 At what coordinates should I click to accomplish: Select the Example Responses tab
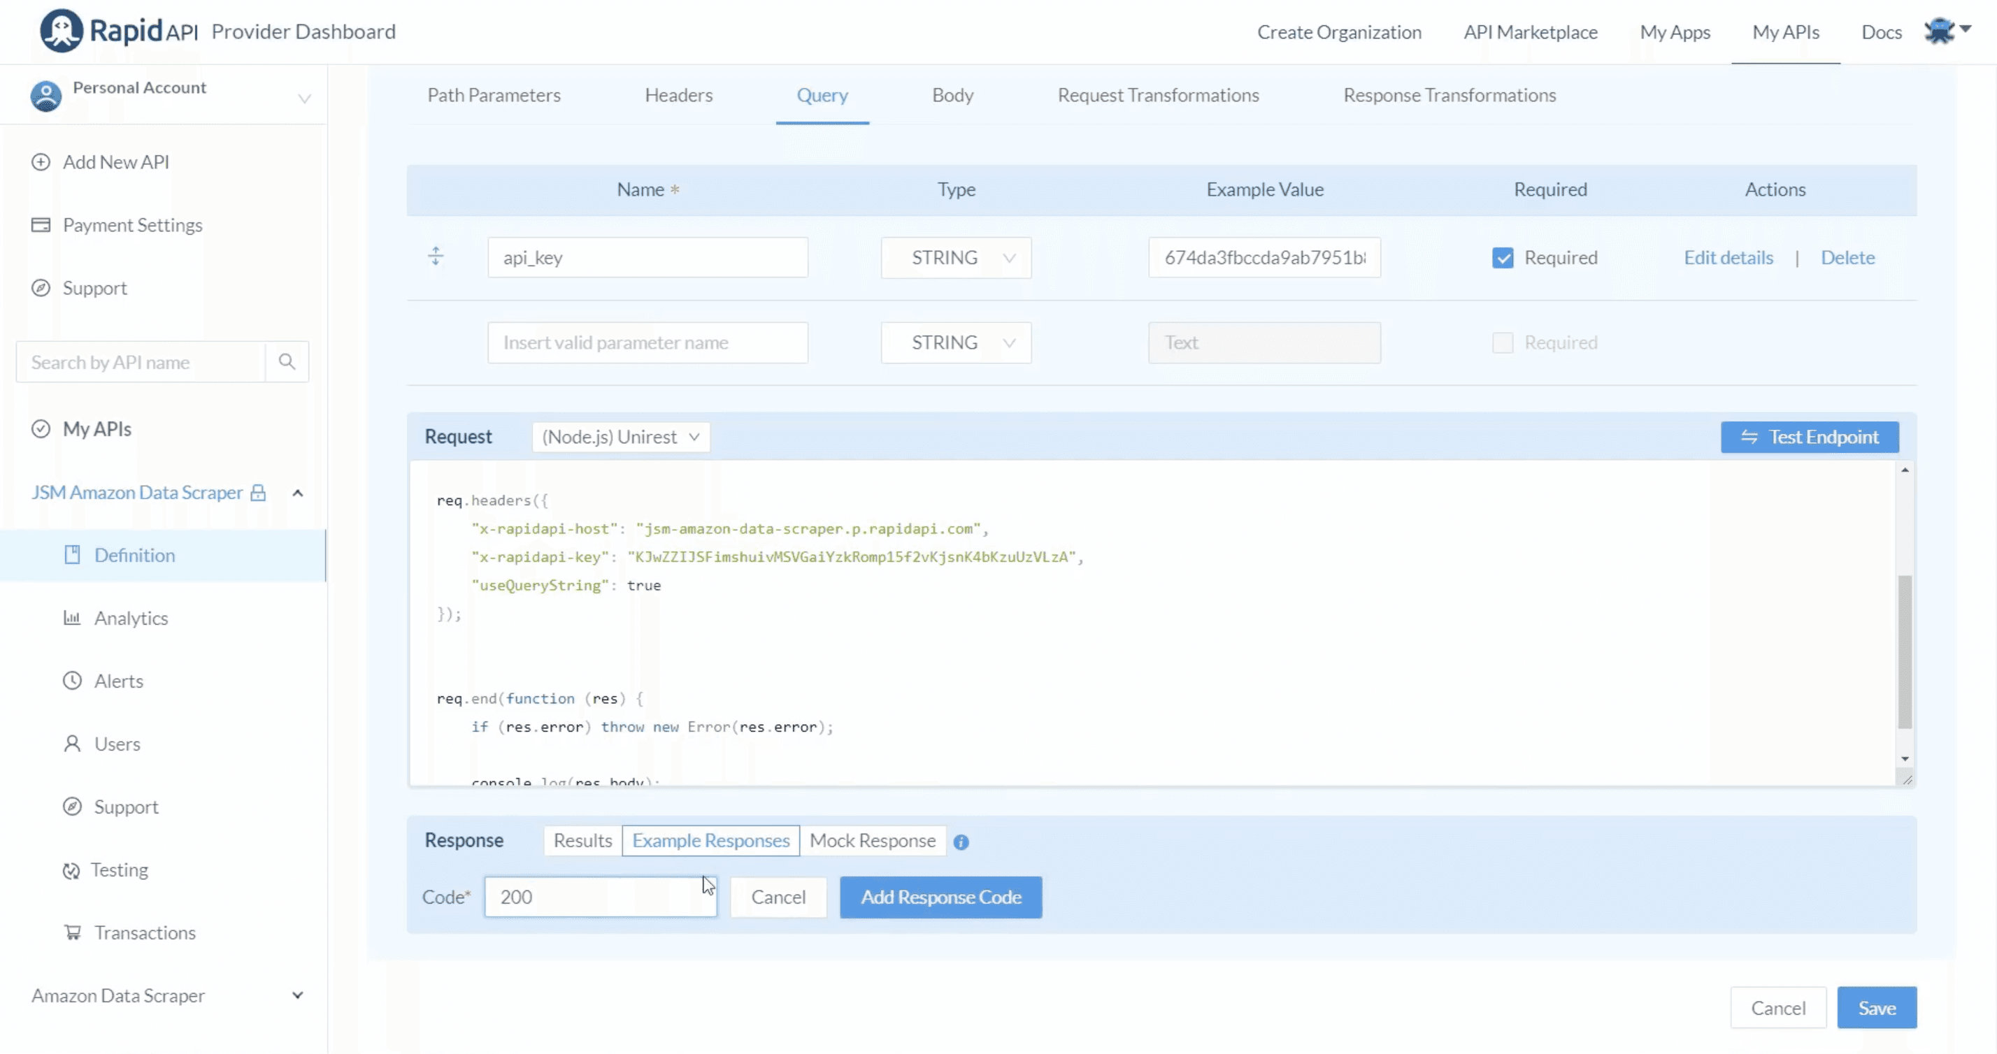tap(711, 841)
